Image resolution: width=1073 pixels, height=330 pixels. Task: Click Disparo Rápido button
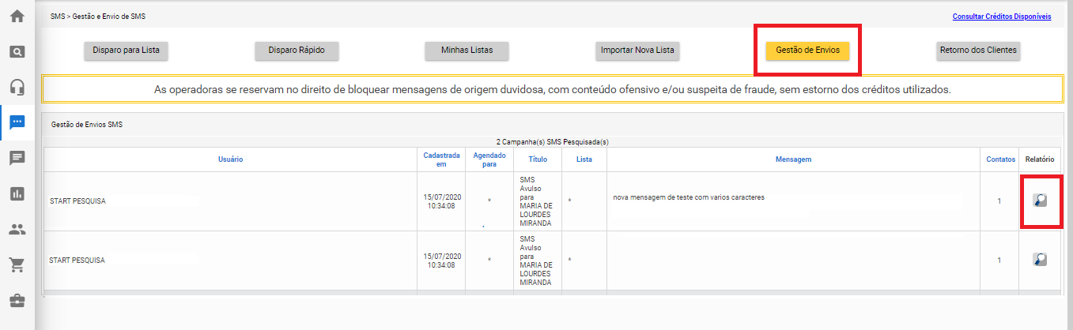(297, 51)
